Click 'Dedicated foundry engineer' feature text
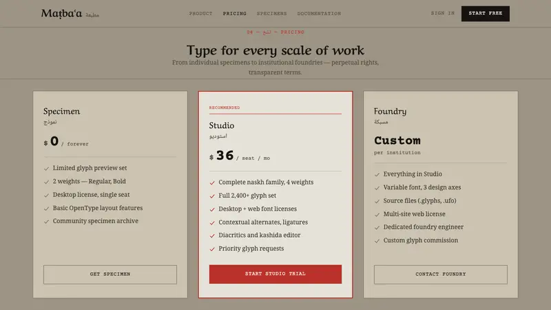This screenshot has height=310, width=551. pos(423,227)
